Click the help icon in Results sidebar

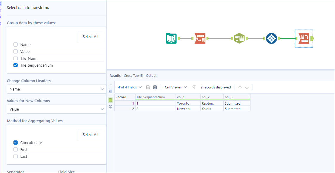point(110,107)
